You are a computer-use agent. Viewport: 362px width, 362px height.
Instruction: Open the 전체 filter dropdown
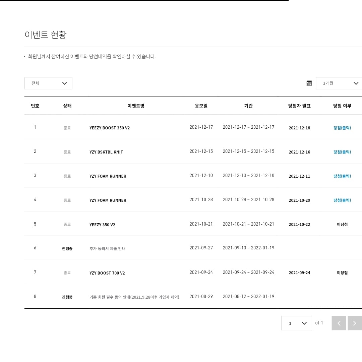tap(48, 83)
